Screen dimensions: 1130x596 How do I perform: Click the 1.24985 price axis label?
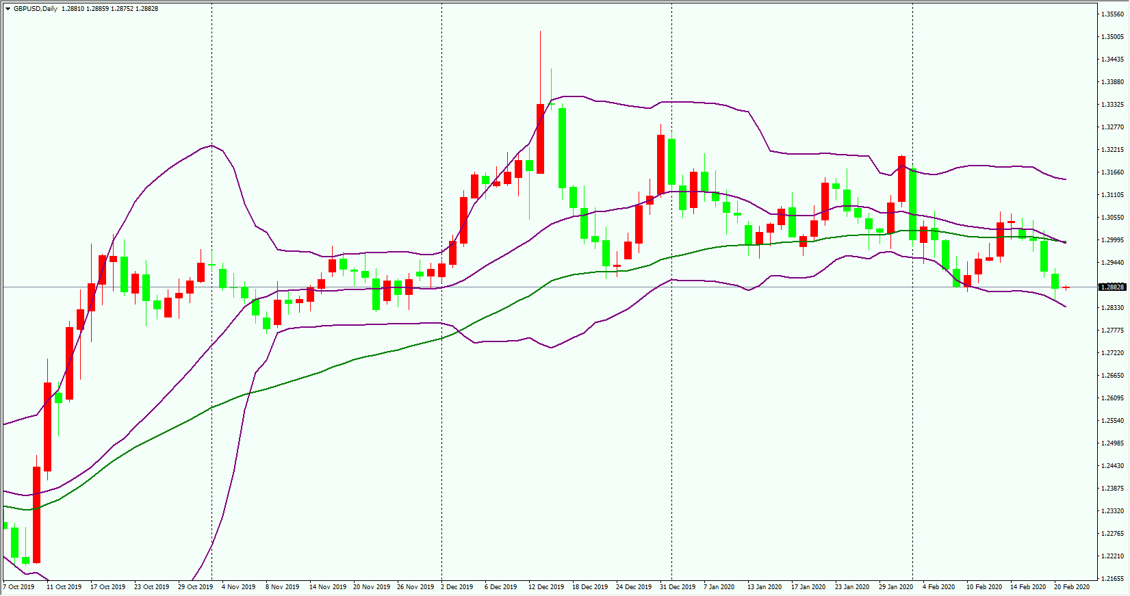click(x=1112, y=443)
